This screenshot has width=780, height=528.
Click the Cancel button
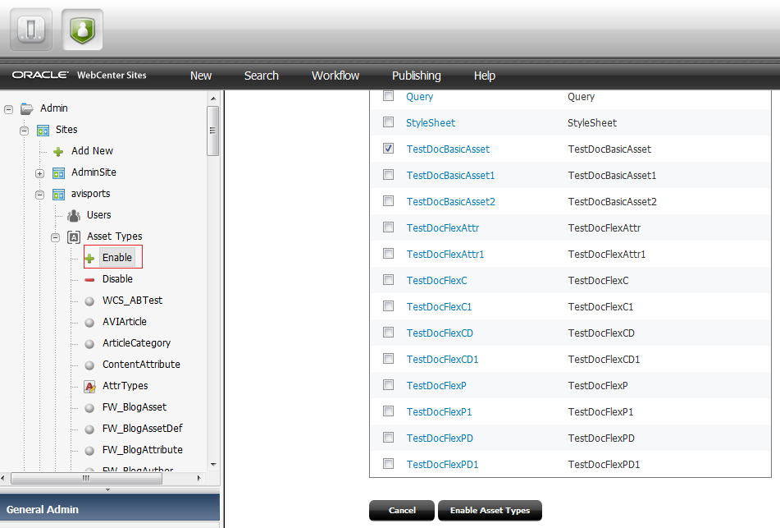pyautogui.click(x=402, y=510)
